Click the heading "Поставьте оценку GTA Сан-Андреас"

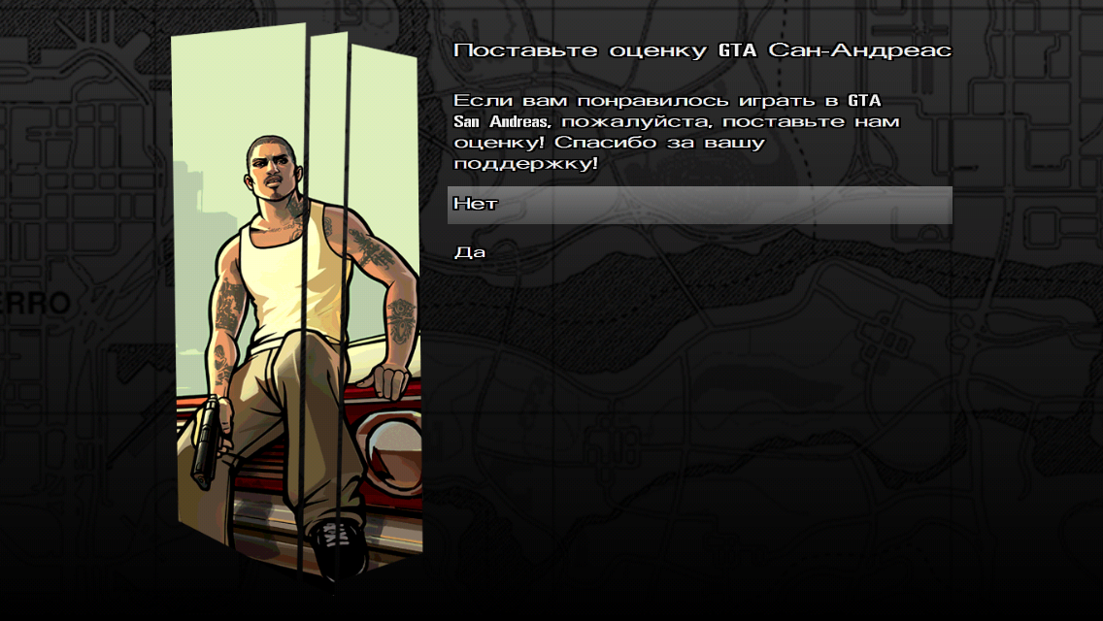click(702, 50)
